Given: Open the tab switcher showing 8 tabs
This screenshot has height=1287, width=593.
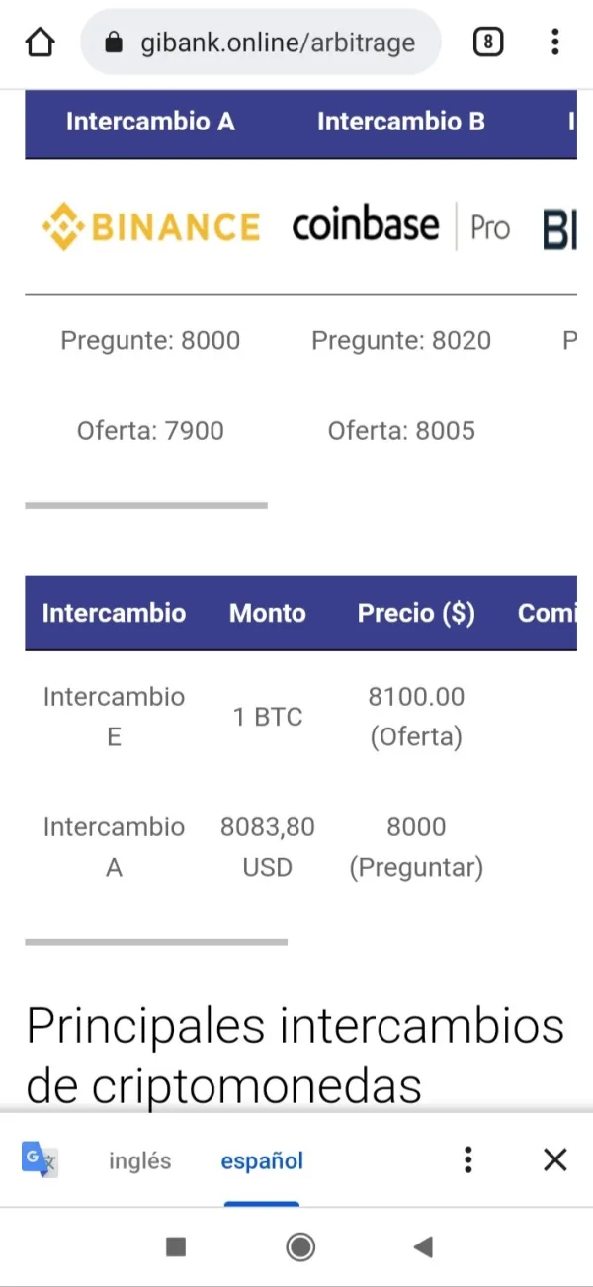Looking at the screenshot, I should [488, 43].
